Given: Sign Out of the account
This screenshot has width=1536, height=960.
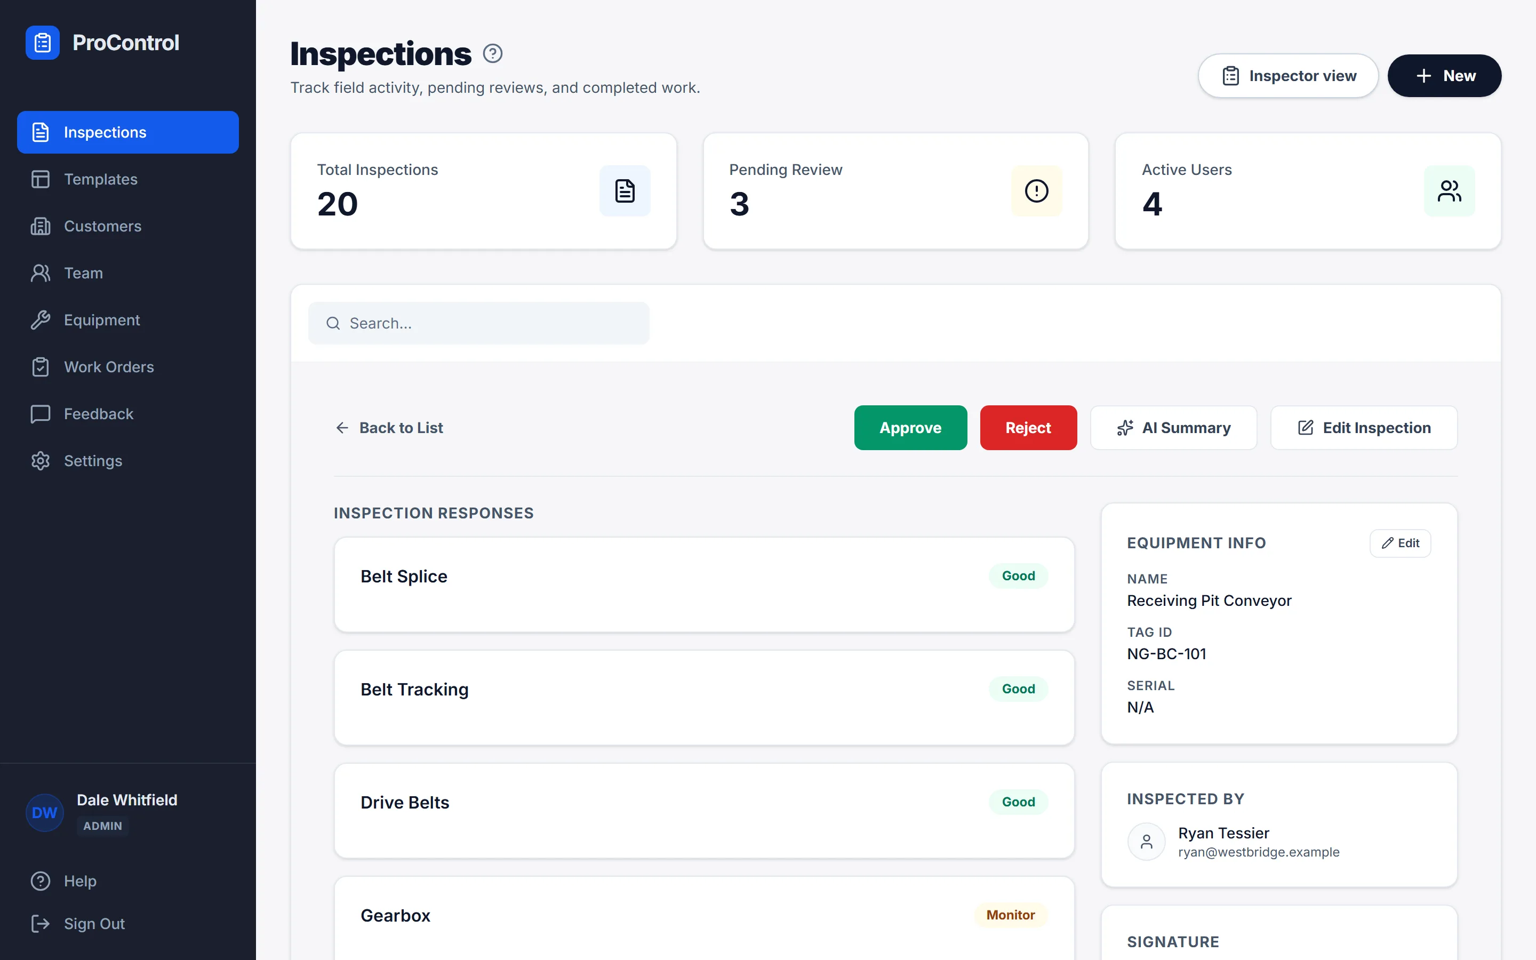Looking at the screenshot, I should pyautogui.click(x=128, y=924).
